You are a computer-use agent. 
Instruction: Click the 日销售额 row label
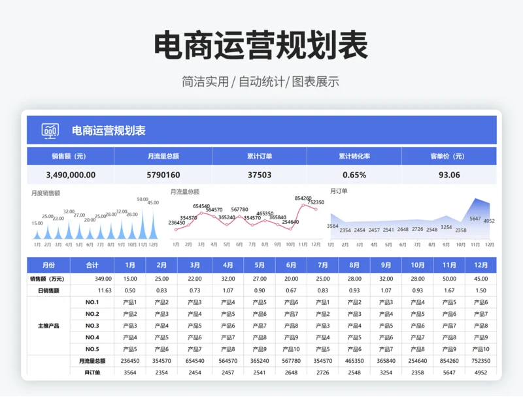point(48,290)
